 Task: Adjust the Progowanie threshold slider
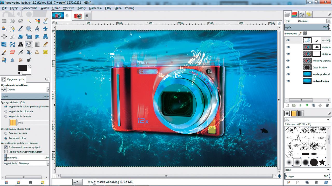coord(26,157)
